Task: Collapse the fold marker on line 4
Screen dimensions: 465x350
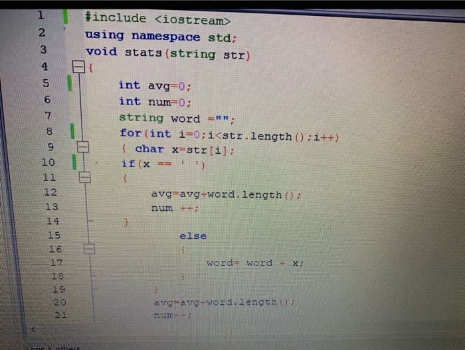Action: [78, 67]
